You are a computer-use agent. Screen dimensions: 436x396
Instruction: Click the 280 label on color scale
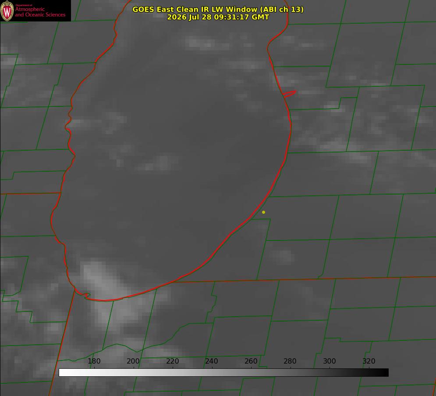290,361
